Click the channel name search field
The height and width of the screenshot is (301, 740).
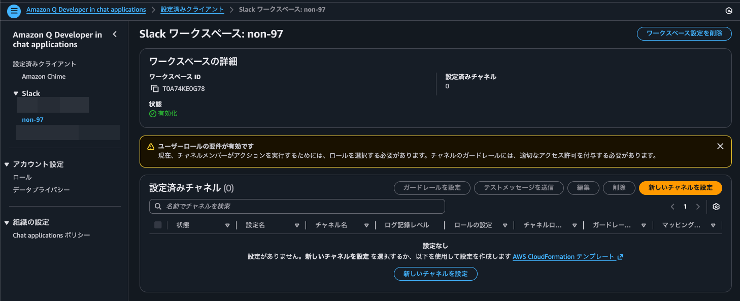point(297,207)
